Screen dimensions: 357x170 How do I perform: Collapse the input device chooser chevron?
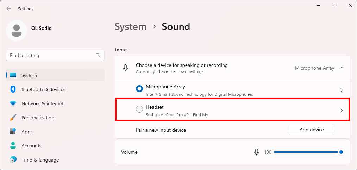341,68
